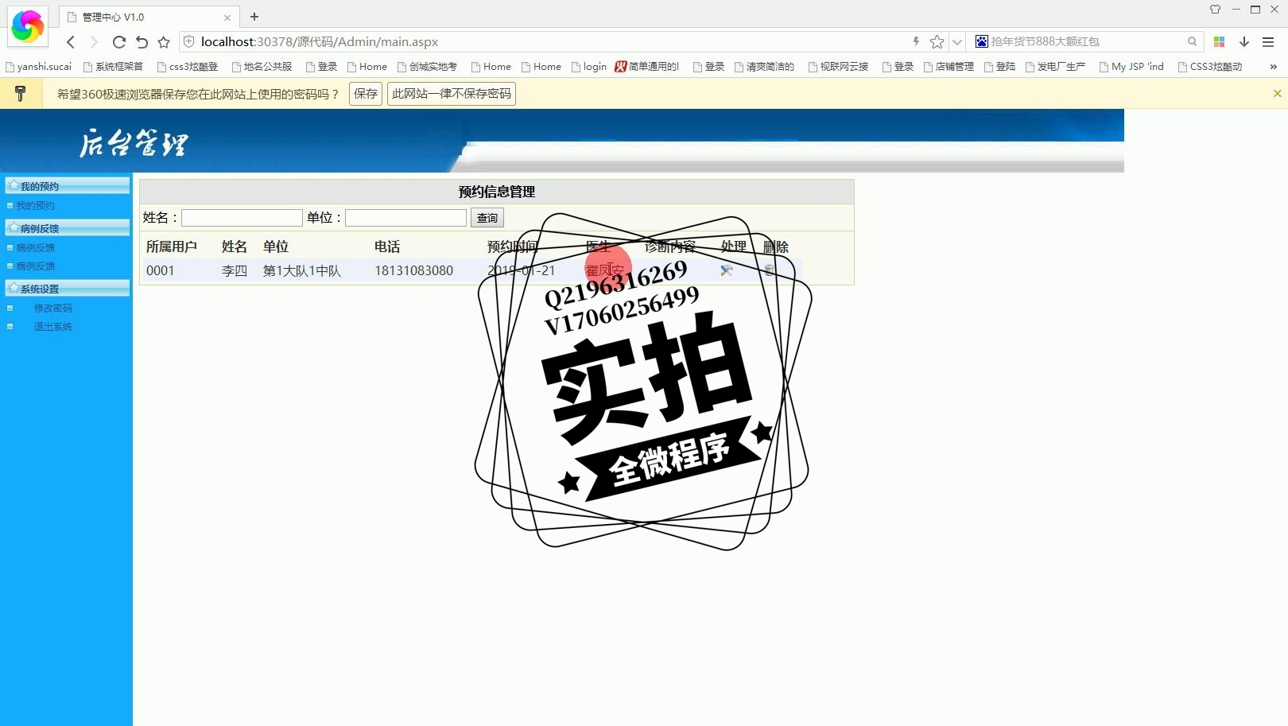Click the 电话 column header
The image size is (1288, 726).
click(387, 247)
